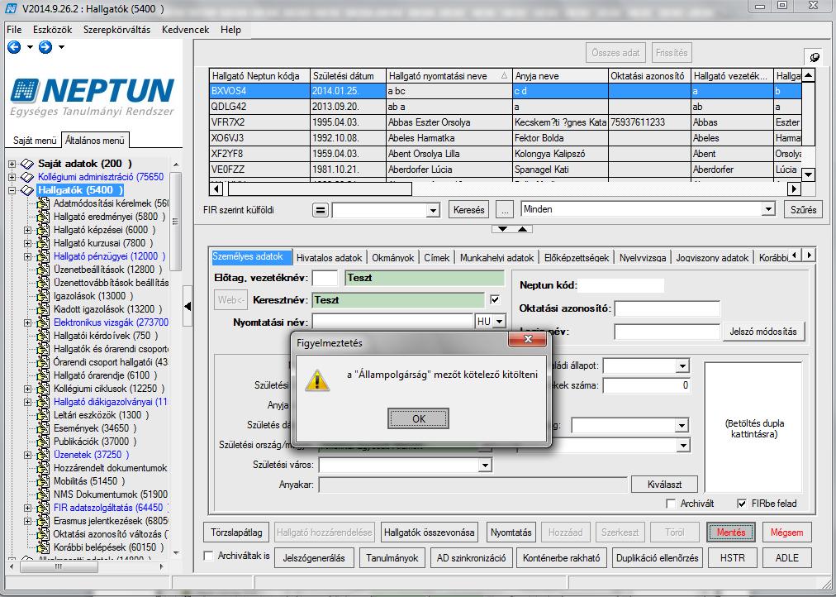Click the Mobilitás item icon
This screenshot has width=836, height=597.
point(43,481)
